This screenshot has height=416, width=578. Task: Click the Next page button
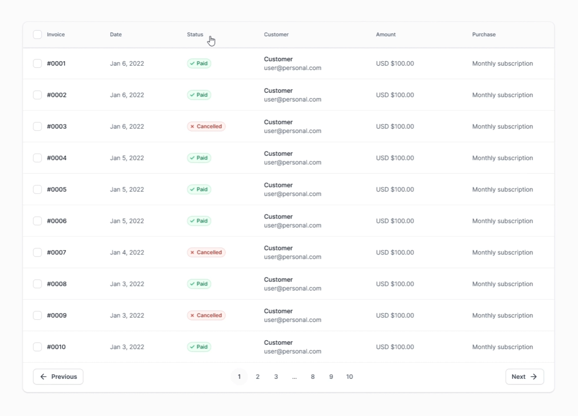[525, 377]
